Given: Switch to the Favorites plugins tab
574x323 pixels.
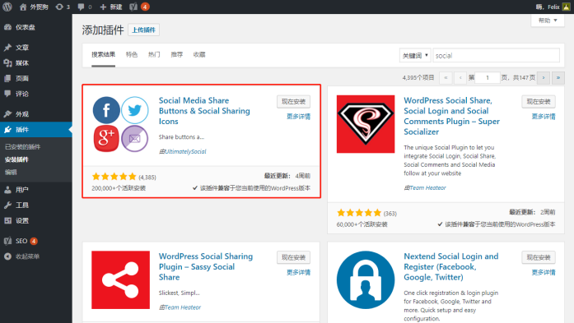Looking at the screenshot, I should click(199, 54).
